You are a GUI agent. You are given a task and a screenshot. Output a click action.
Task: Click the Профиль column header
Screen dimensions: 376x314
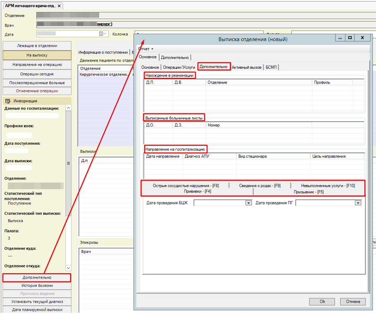pos(332,82)
